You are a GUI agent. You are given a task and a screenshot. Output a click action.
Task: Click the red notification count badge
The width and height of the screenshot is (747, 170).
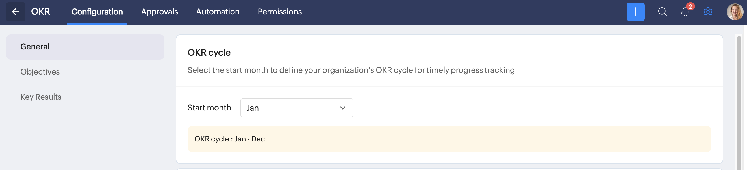point(690,6)
